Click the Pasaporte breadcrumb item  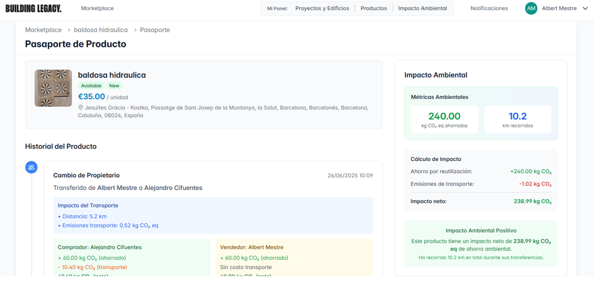click(155, 30)
